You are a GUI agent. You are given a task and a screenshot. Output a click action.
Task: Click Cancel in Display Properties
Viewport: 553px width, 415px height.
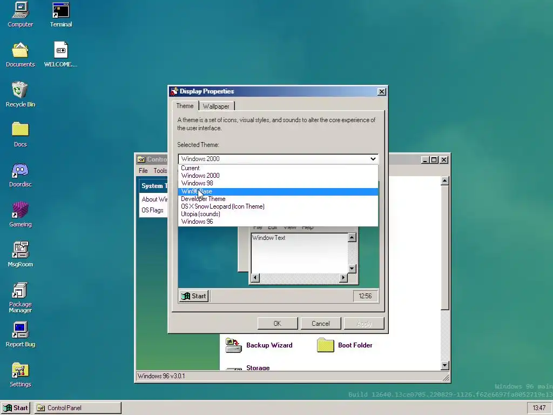pos(321,323)
